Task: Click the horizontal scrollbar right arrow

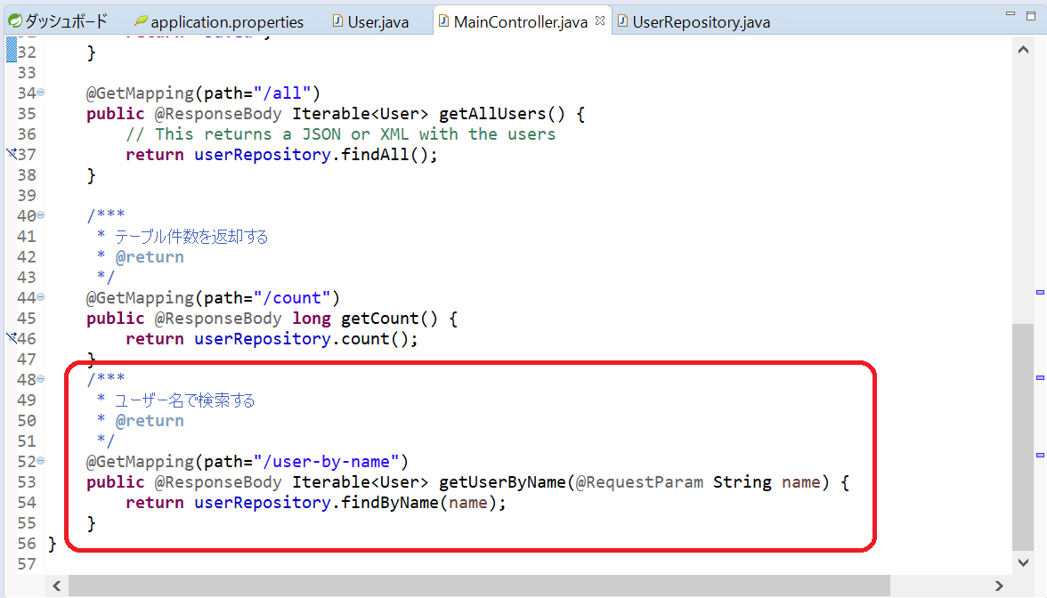Action: 999,586
